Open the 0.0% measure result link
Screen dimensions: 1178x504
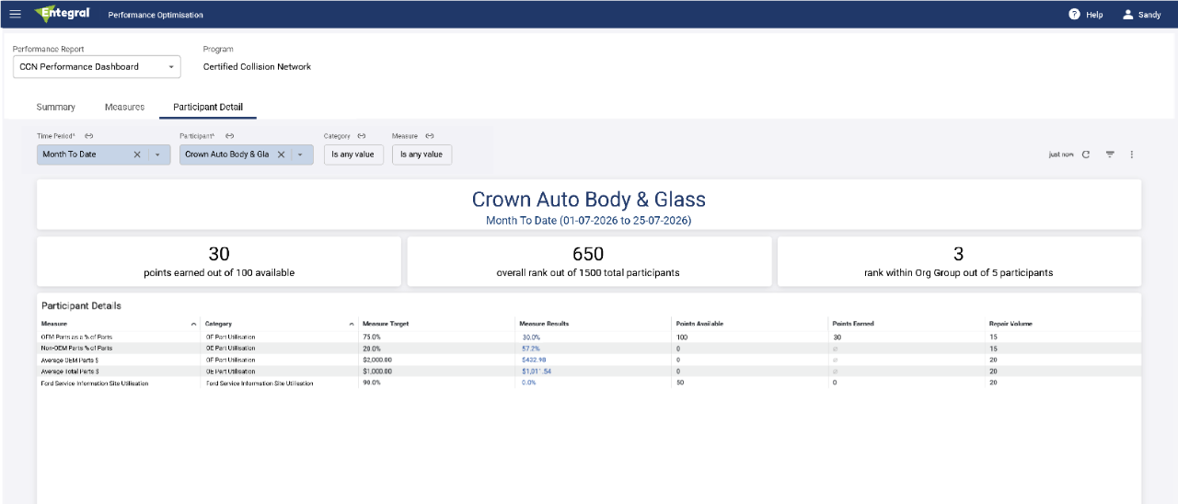click(x=529, y=383)
